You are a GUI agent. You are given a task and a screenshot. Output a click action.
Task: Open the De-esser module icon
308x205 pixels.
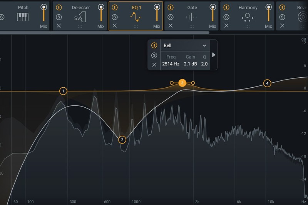(x=80, y=17)
